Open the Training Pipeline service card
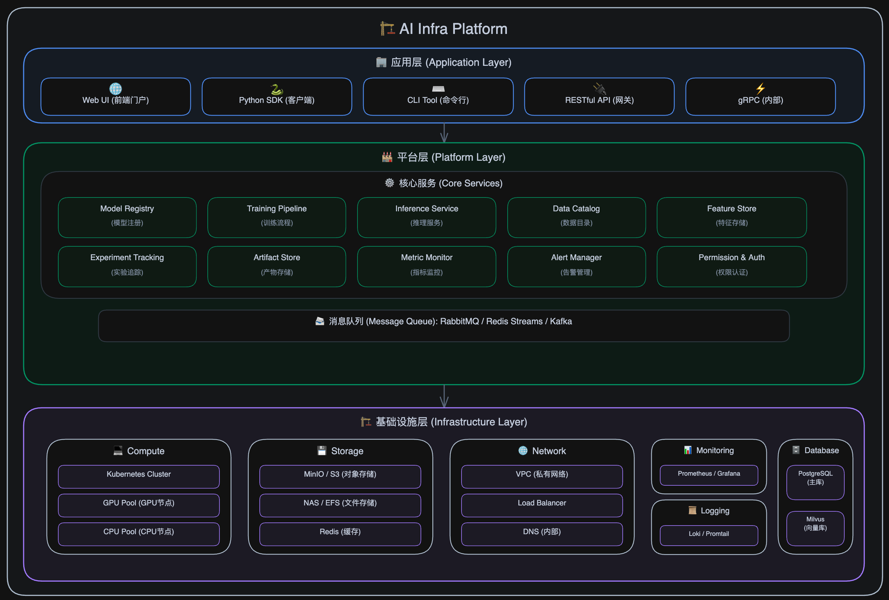The height and width of the screenshot is (600, 889). point(277,218)
